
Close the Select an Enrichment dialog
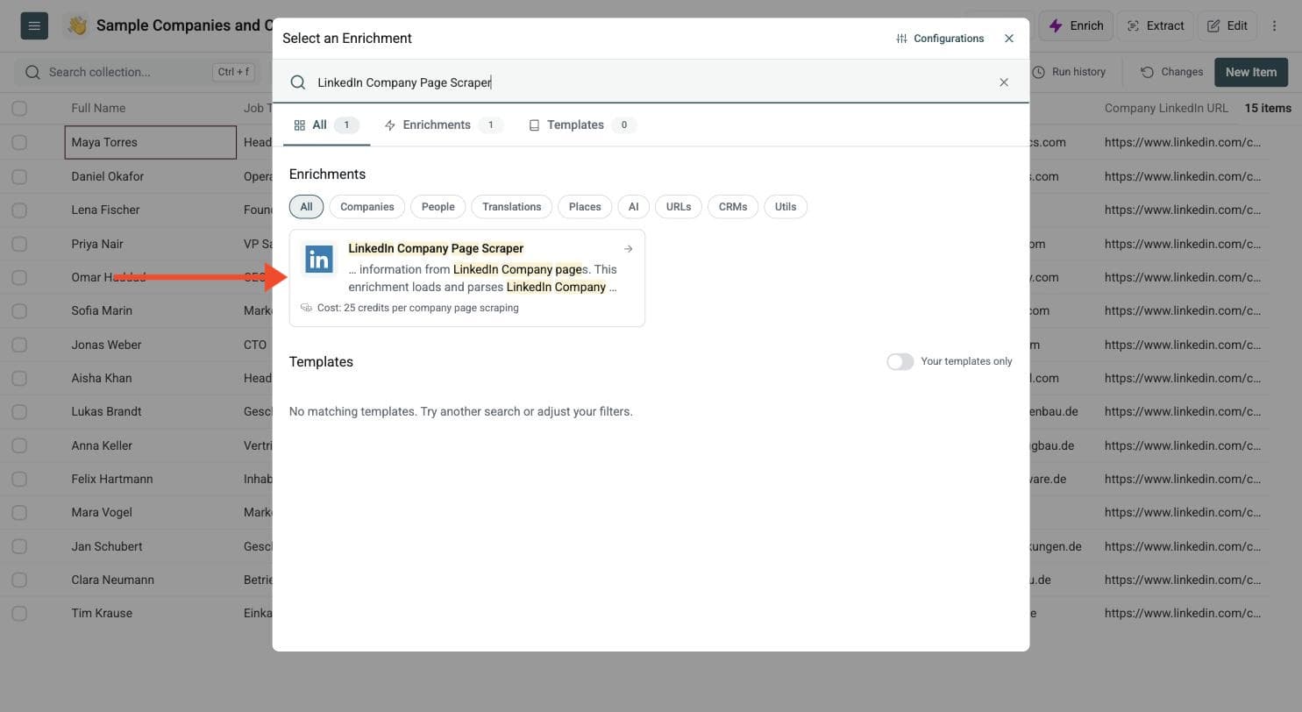(x=1009, y=39)
